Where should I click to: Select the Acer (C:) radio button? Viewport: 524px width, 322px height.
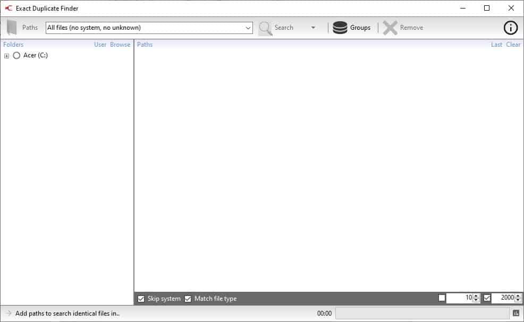click(x=16, y=55)
